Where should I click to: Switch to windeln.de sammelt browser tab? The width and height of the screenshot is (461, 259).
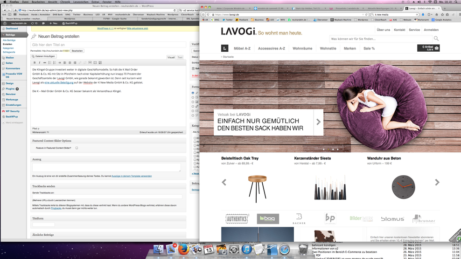tap(271, 8)
